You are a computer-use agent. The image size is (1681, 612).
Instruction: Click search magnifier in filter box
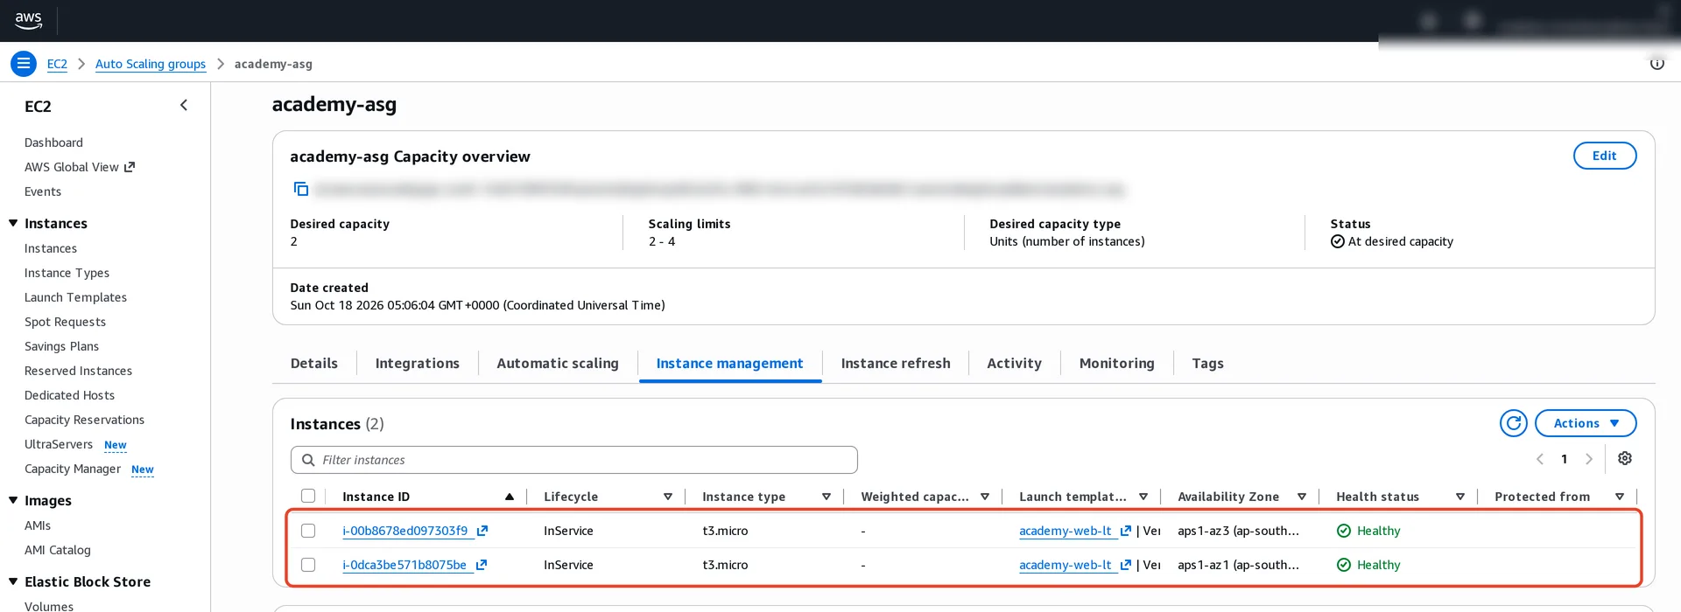click(308, 460)
